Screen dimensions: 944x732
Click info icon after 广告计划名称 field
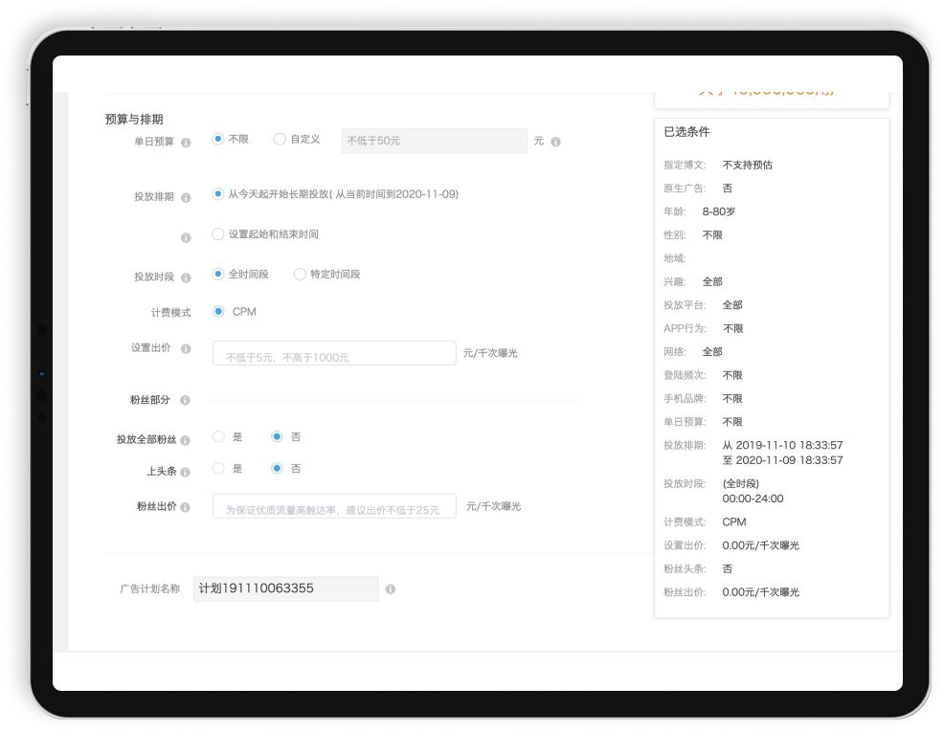[390, 589]
